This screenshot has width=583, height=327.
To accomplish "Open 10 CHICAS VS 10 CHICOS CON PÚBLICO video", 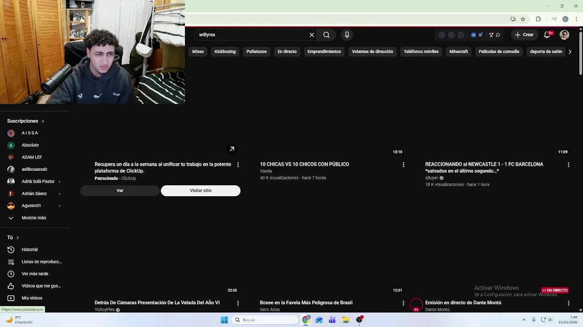I will 304,164.
